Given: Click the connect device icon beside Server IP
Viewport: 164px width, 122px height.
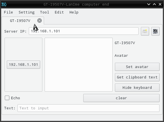Looking at the screenshot, I should [x=145, y=31].
